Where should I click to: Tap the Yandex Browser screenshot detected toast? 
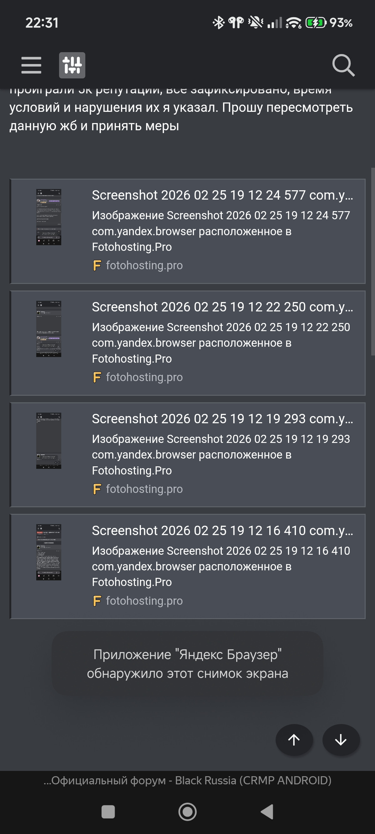[187, 664]
